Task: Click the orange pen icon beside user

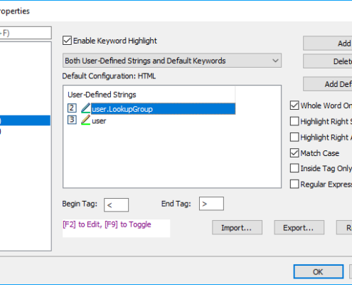Action: tap(85, 120)
